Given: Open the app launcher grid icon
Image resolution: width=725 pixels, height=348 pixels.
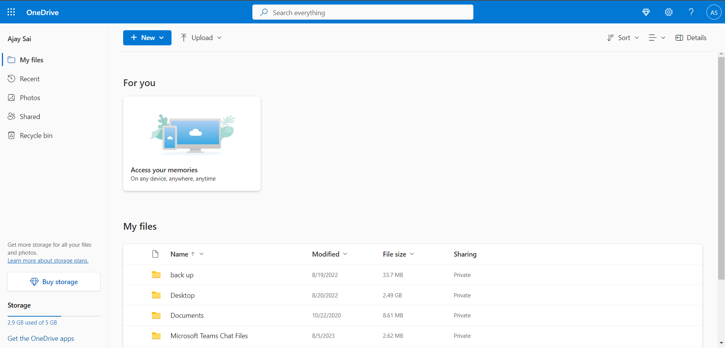Looking at the screenshot, I should click(11, 12).
